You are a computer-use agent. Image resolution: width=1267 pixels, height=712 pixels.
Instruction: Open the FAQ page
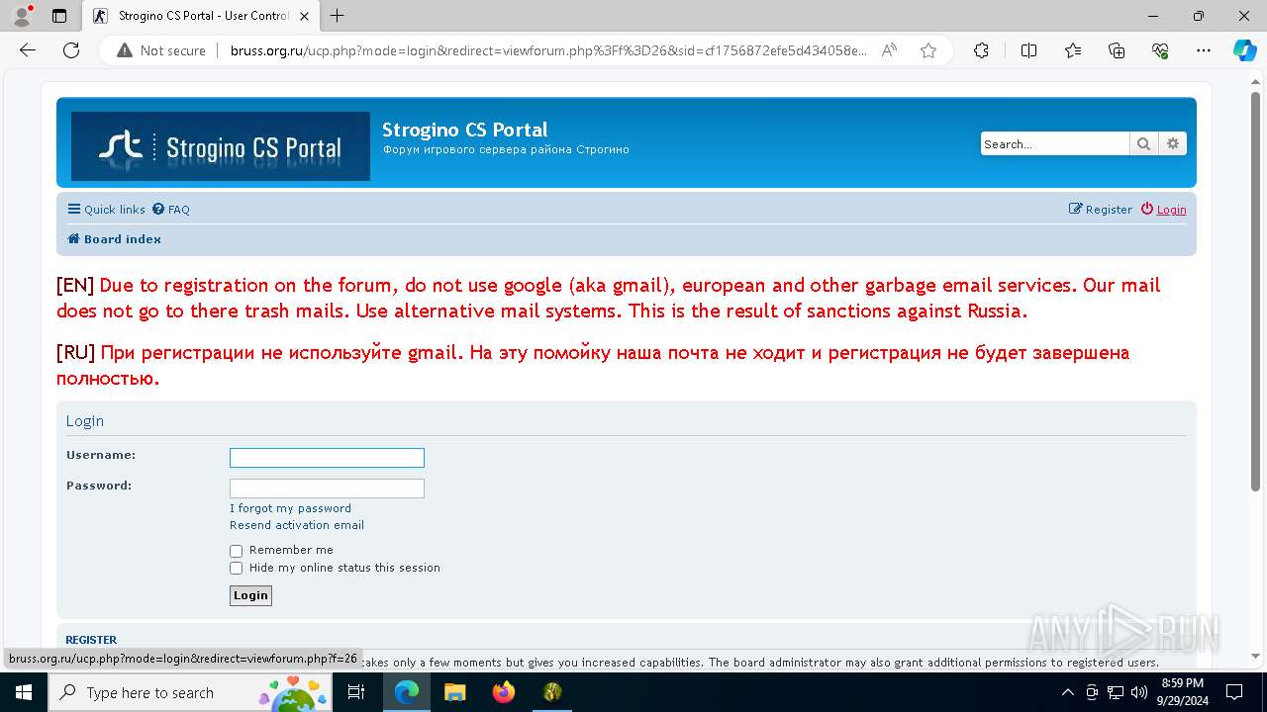(170, 210)
